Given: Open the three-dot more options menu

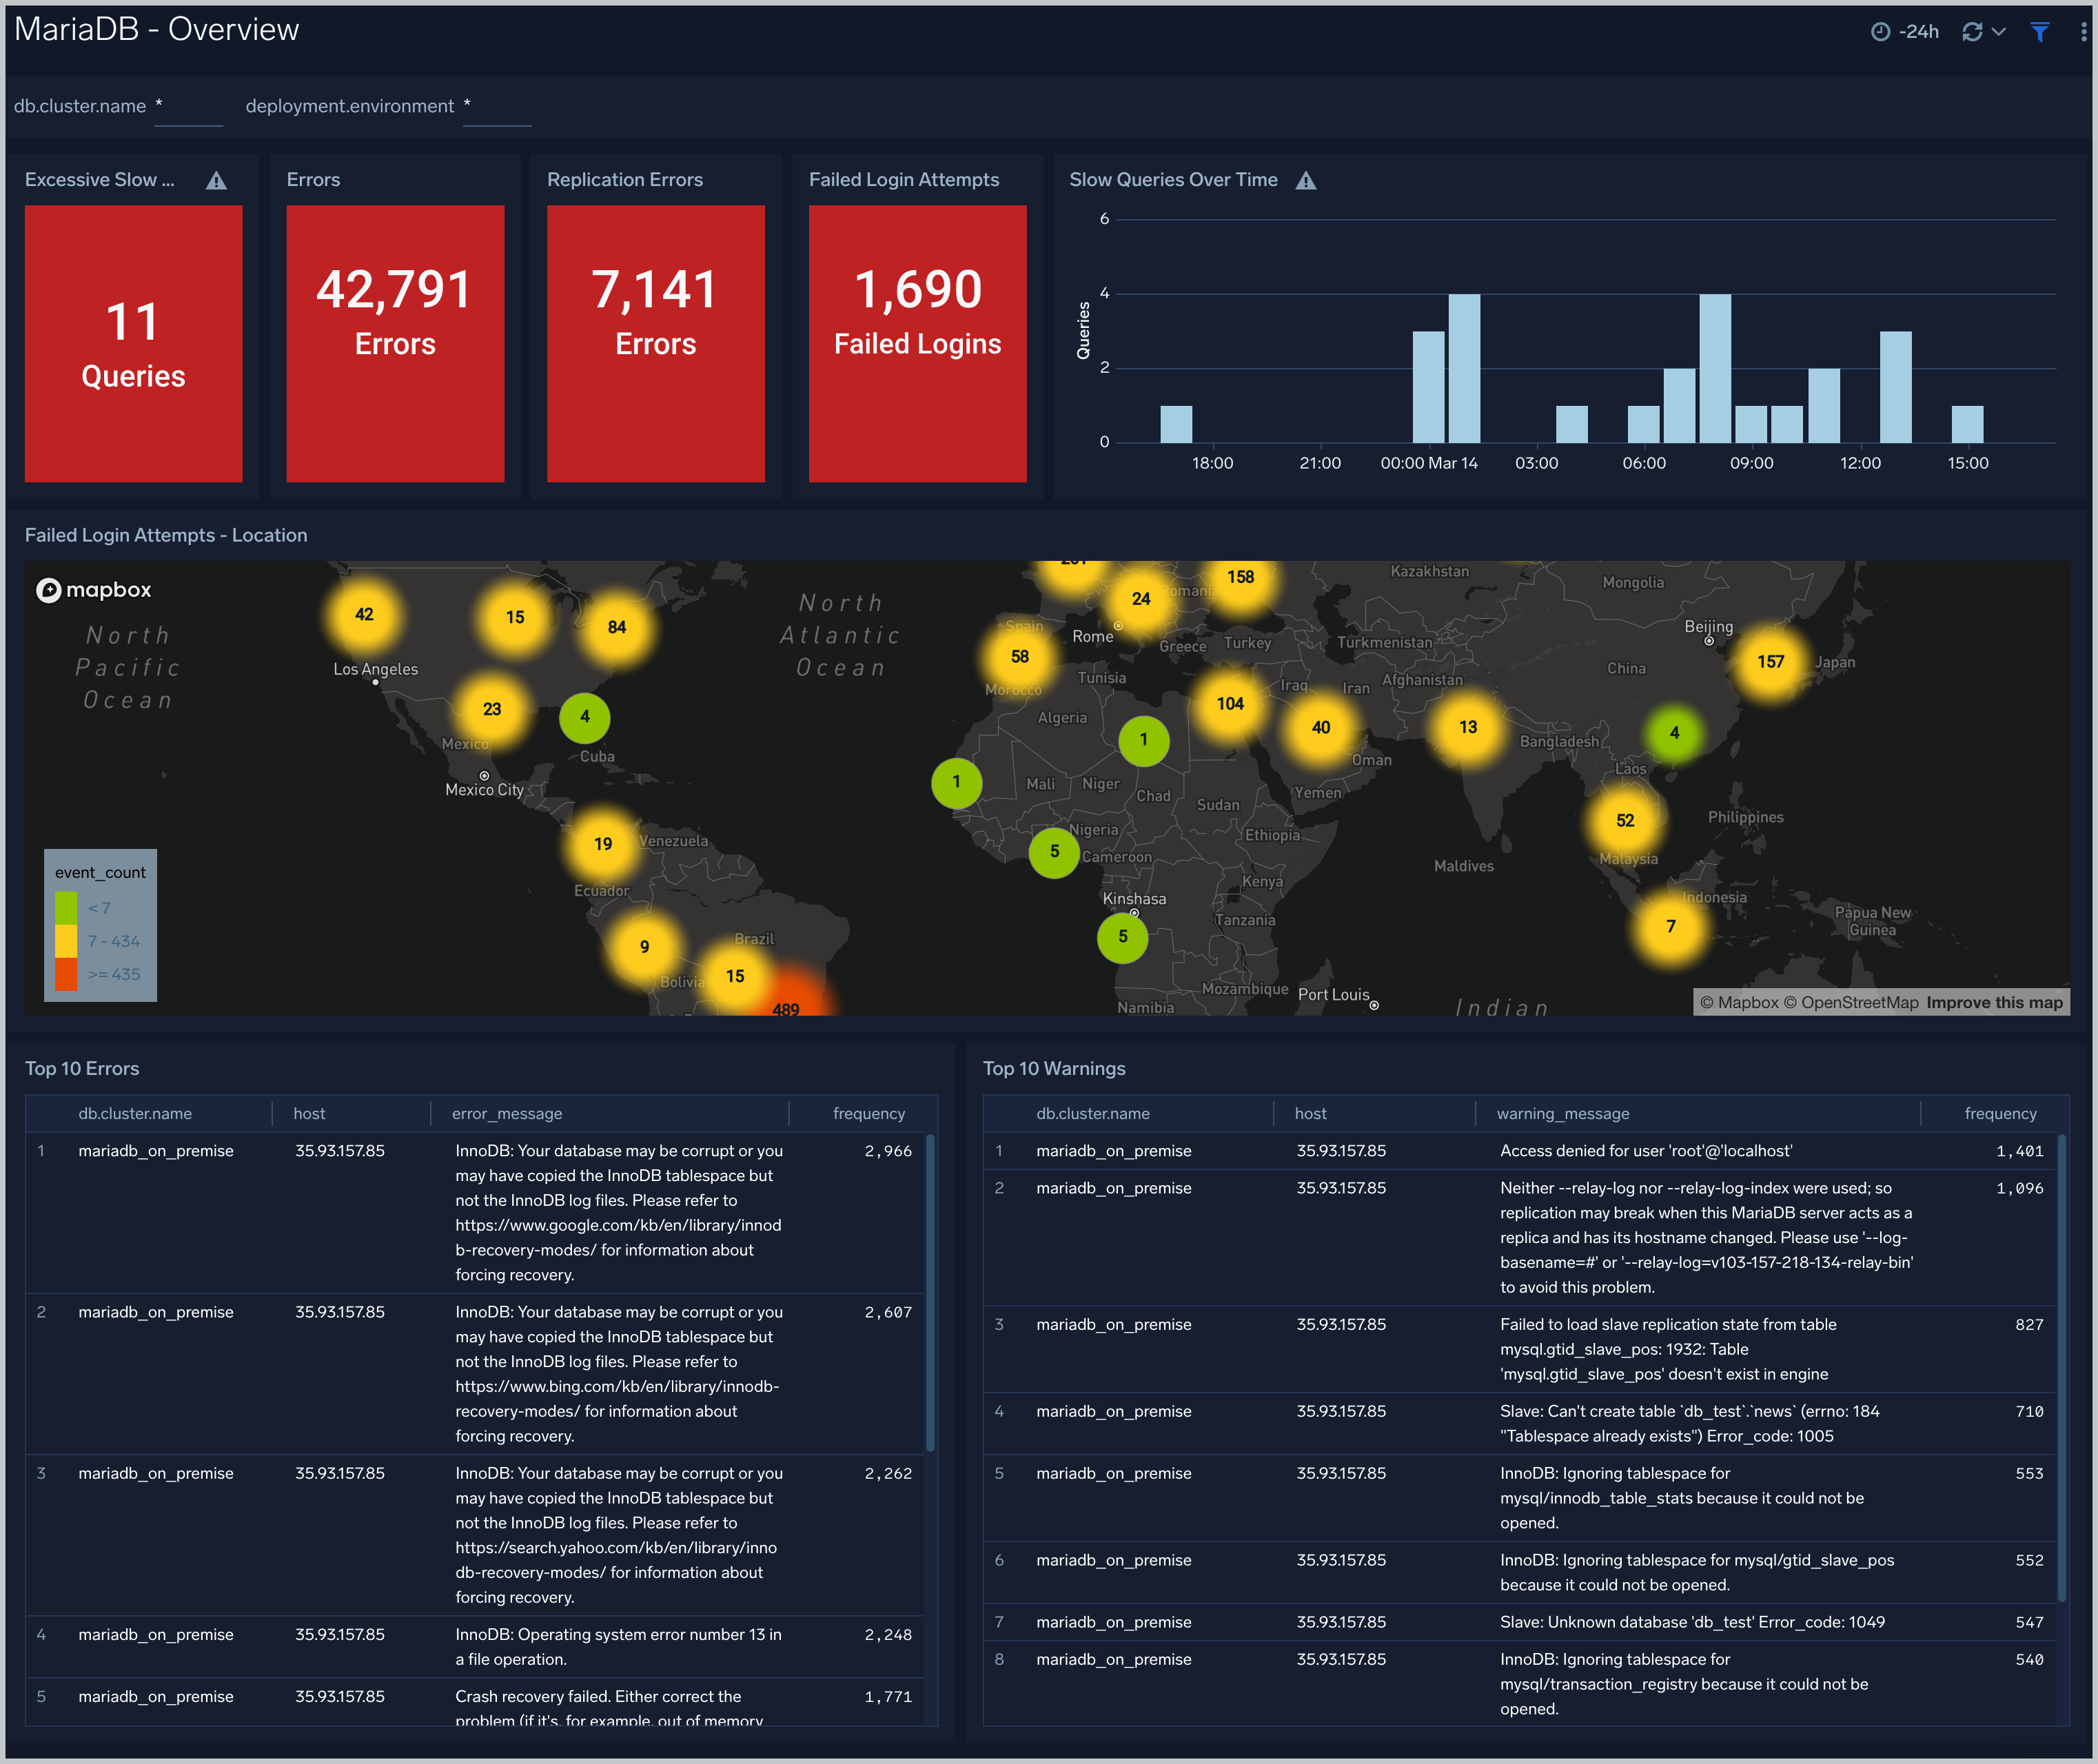Looking at the screenshot, I should [2083, 32].
